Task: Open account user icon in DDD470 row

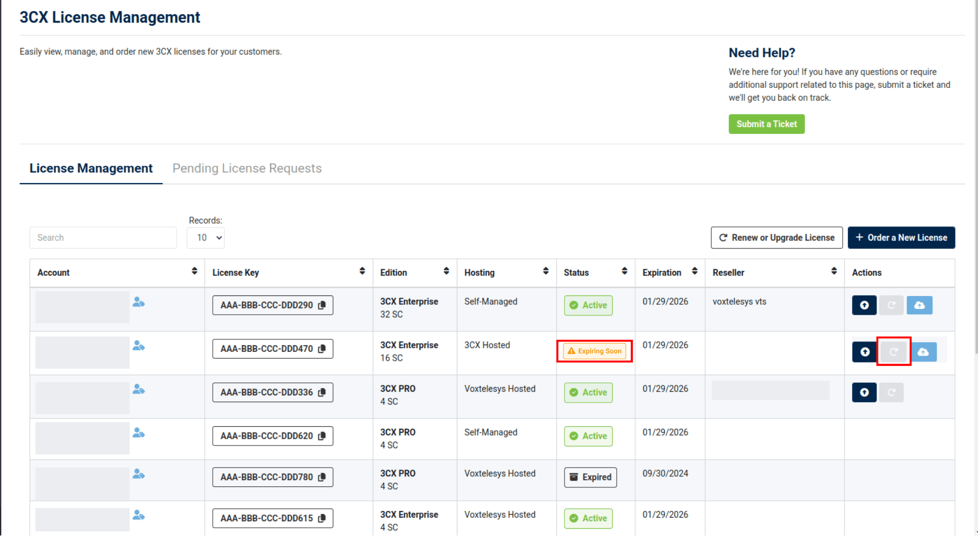Action: point(139,346)
